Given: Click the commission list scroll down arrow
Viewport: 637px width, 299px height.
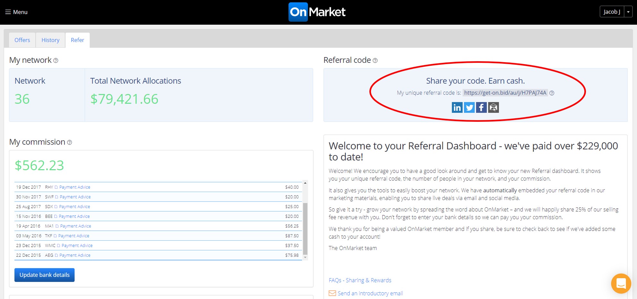Looking at the screenshot, I should coord(305,257).
